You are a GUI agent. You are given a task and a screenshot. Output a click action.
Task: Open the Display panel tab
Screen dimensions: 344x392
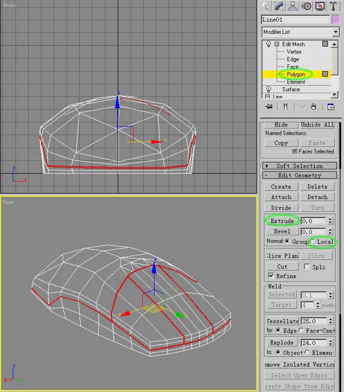tap(320, 6)
